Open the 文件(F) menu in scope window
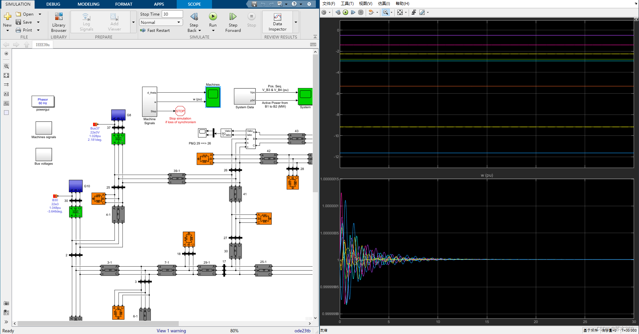 [x=328, y=4]
